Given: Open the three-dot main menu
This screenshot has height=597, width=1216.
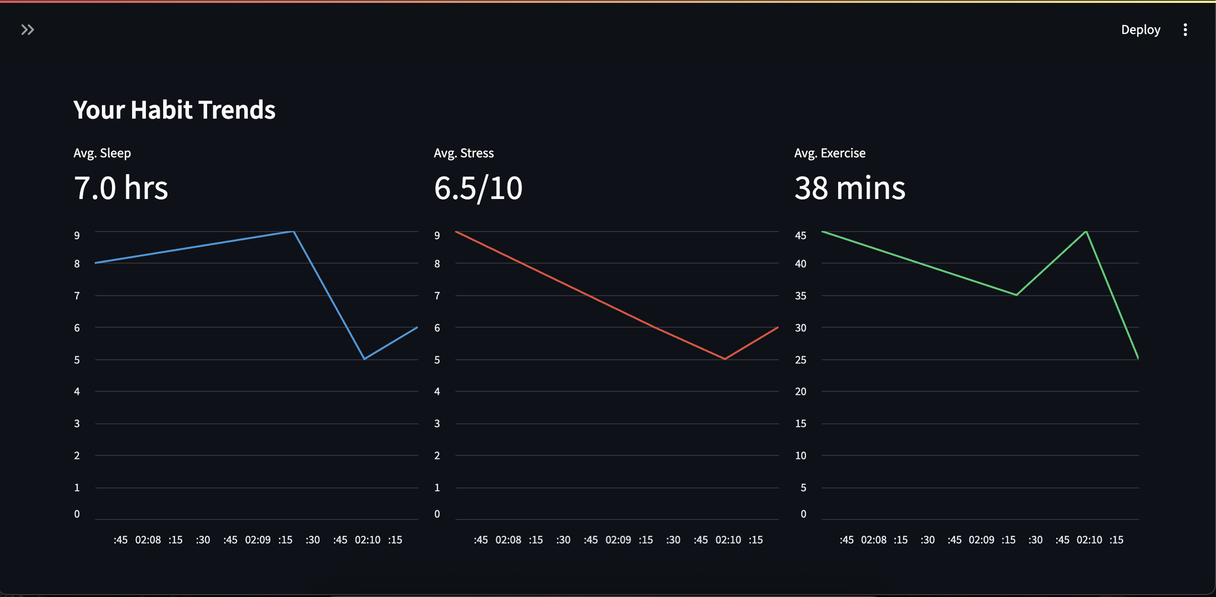Looking at the screenshot, I should (x=1185, y=30).
